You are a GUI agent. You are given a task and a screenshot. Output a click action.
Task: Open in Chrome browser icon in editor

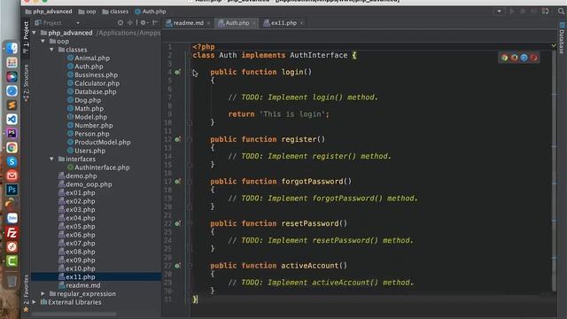tap(504, 58)
